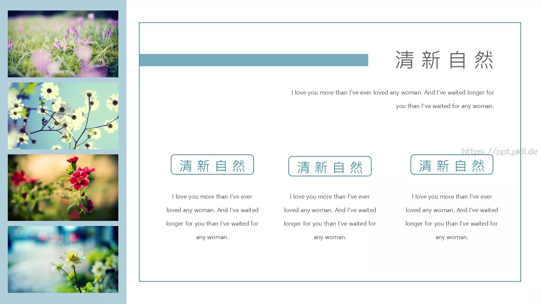Select the purple crocus meadow photo
The height and width of the screenshot is (304, 541).
(x=63, y=44)
